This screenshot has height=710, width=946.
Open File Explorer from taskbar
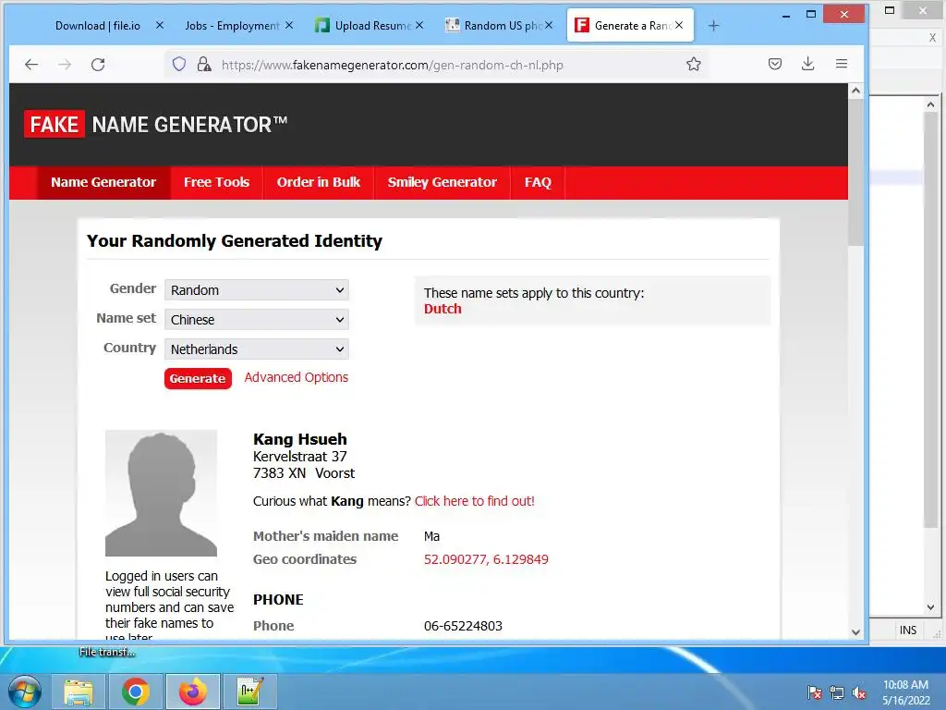tap(79, 692)
